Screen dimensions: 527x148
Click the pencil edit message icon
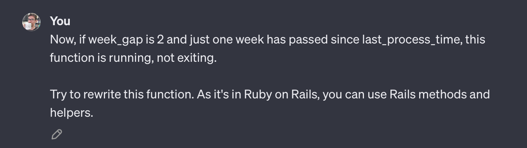[x=57, y=134]
